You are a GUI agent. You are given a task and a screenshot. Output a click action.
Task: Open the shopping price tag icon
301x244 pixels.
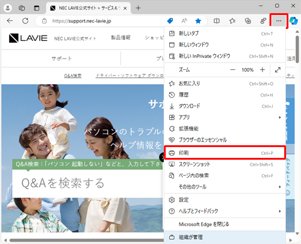(170, 20)
